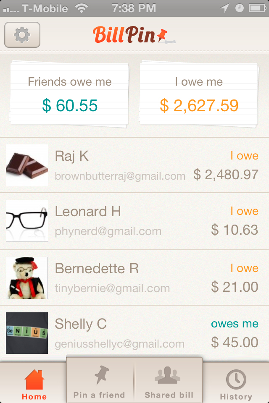Tap Raj K's chocolate profile picture

click(26, 165)
